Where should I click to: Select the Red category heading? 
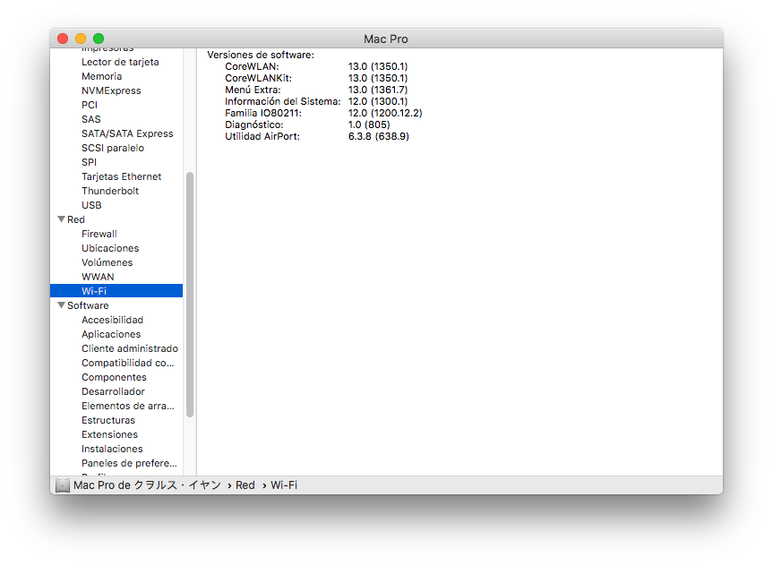76,219
